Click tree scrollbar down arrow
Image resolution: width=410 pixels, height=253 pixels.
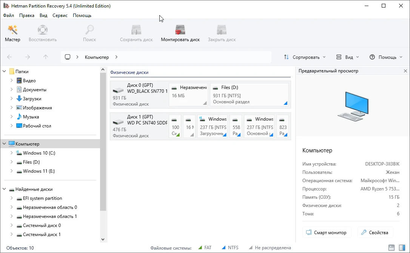(x=103, y=239)
